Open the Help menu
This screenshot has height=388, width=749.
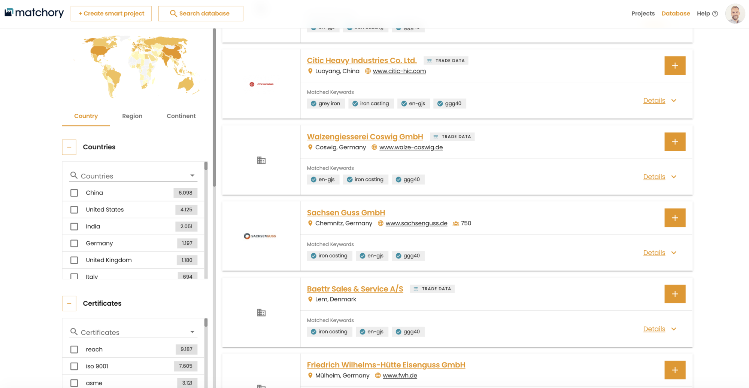(707, 13)
